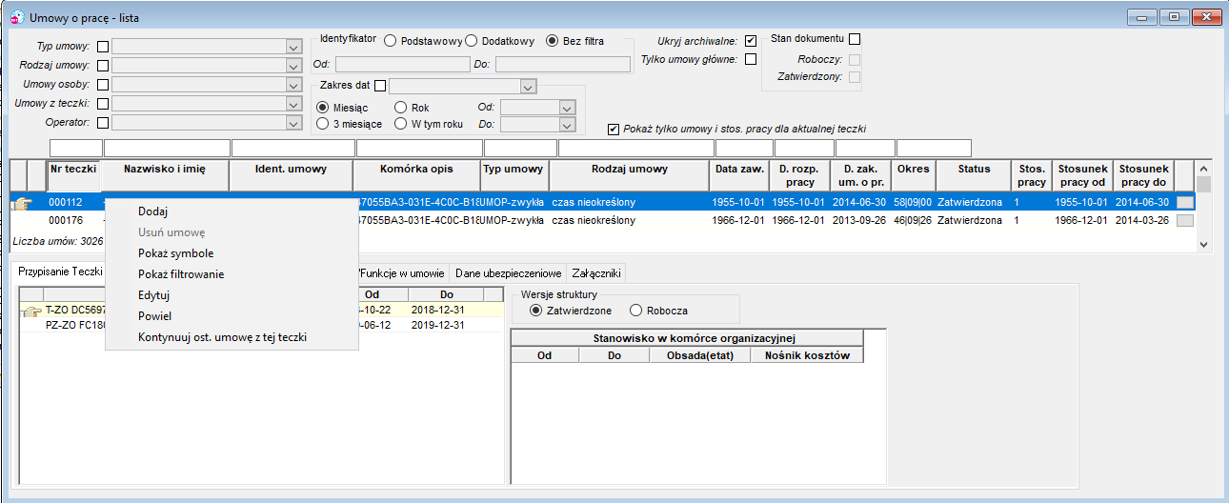1229x503 pixels.
Task: Tick the Operator checkbox
Action: click(103, 122)
